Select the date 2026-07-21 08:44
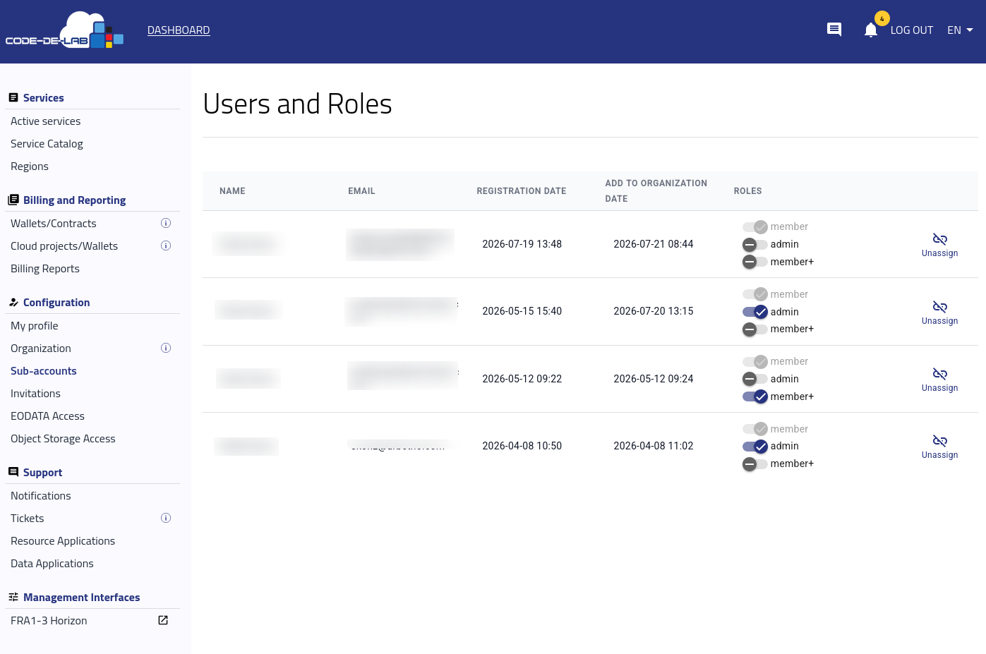The width and height of the screenshot is (986, 654). 654,244
